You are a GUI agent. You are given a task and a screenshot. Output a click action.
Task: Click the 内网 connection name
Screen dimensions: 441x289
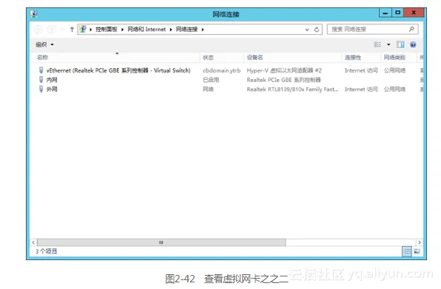[x=52, y=80]
